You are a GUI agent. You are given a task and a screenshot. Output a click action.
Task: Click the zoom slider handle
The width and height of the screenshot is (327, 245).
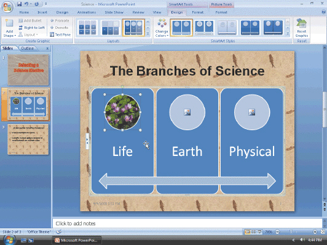point(291,231)
